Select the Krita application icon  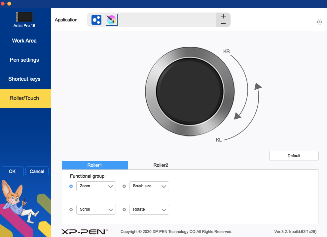click(111, 19)
